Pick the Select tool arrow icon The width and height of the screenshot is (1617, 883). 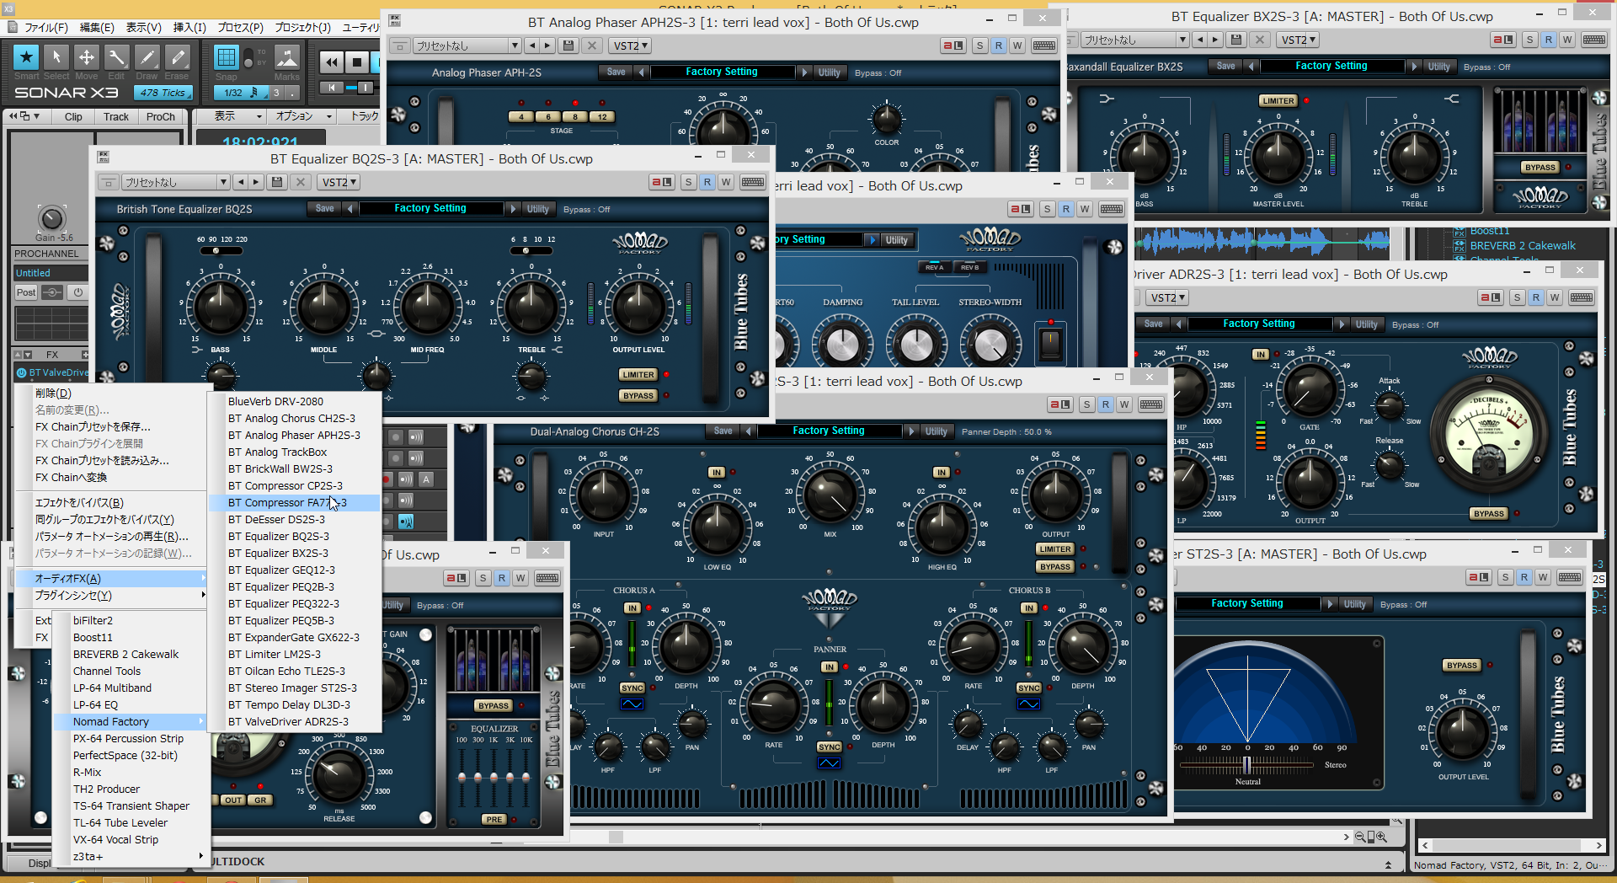point(56,57)
